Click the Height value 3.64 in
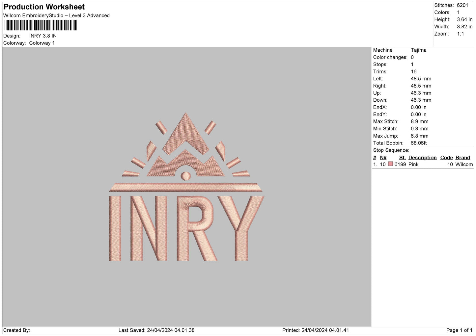476x336 pixels. [x=464, y=19]
